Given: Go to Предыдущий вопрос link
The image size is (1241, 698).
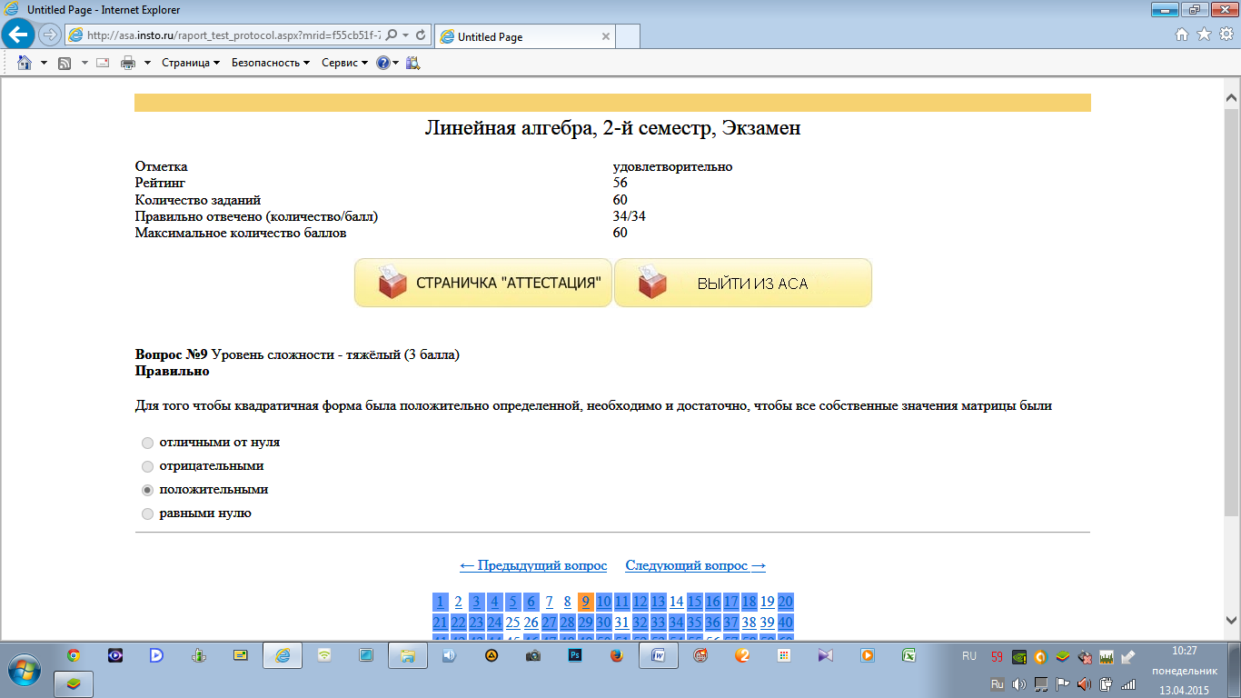Looking at the screenshot, I should tap(533, 565).
